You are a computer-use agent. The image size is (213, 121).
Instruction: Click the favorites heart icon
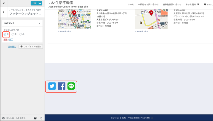205,4
